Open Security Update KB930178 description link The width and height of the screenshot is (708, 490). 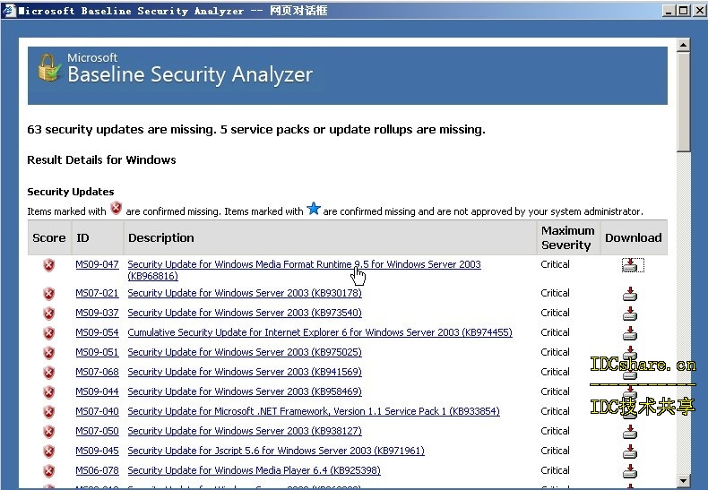[245, 293]
